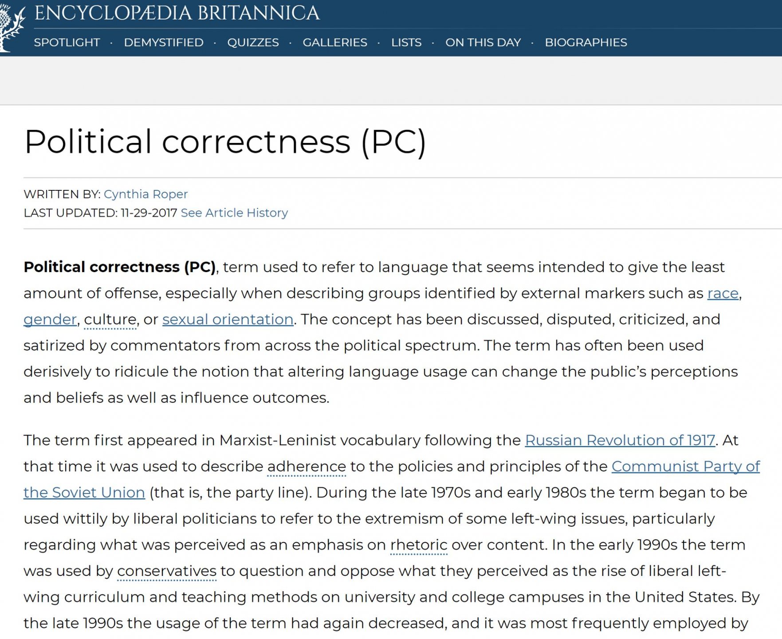Follow the sexual orientation link

tap(228, 319)
